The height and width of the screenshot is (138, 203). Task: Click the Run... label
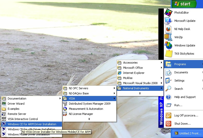[178, 105]
